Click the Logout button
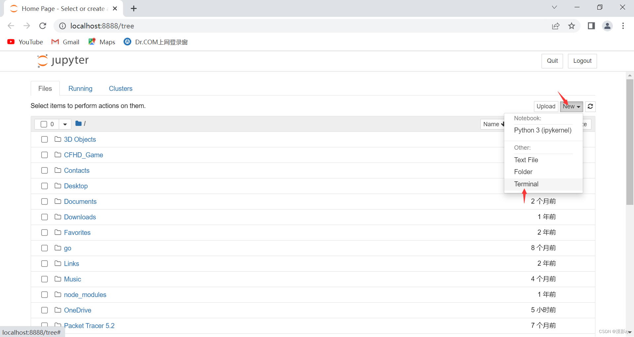 [582, 61]
